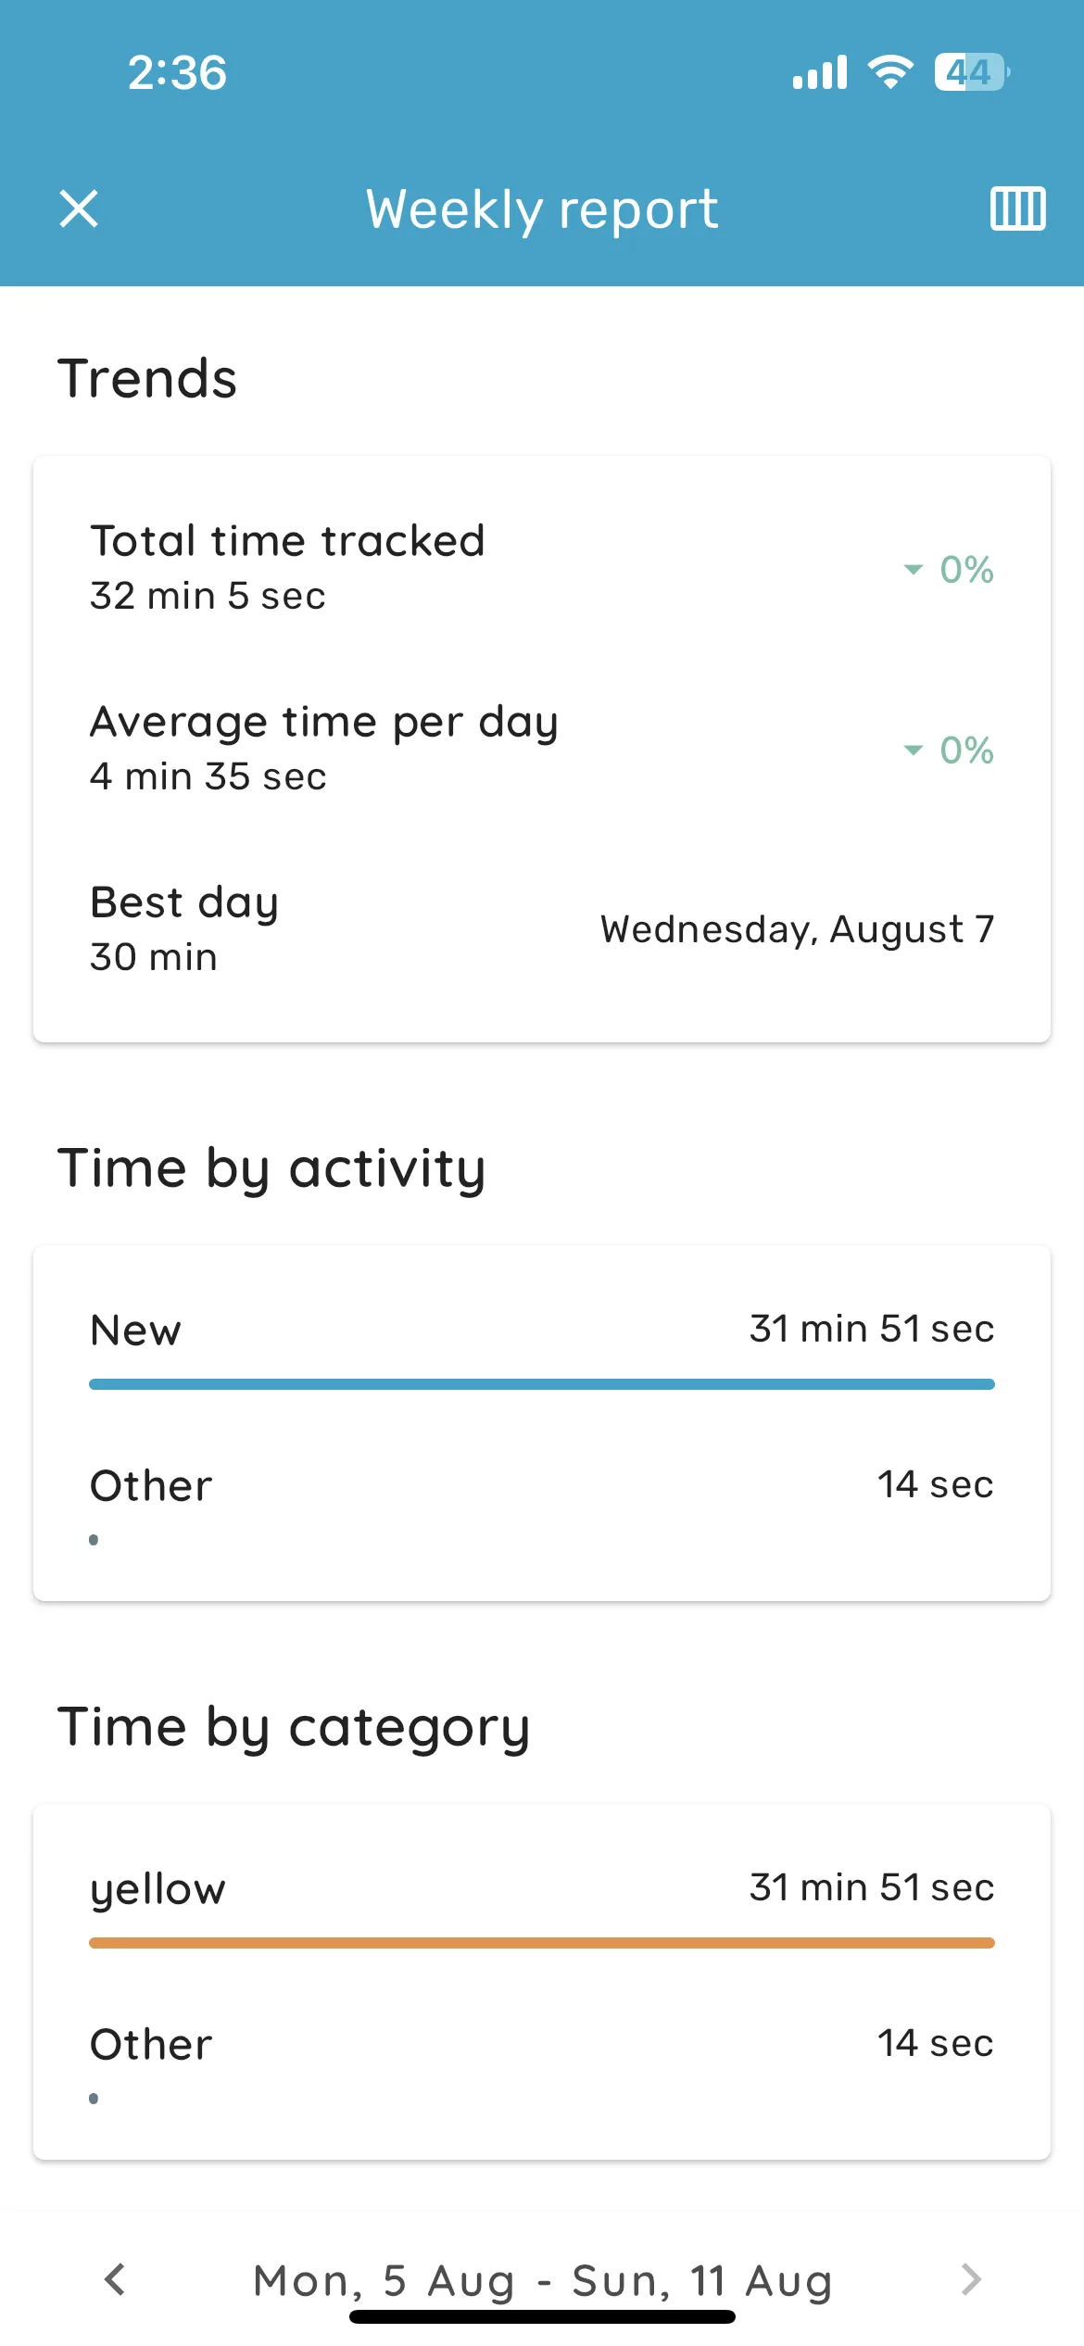Tap the Mon, 5 Aug - Sun, 11 Aug date range

click(543, 2280)
